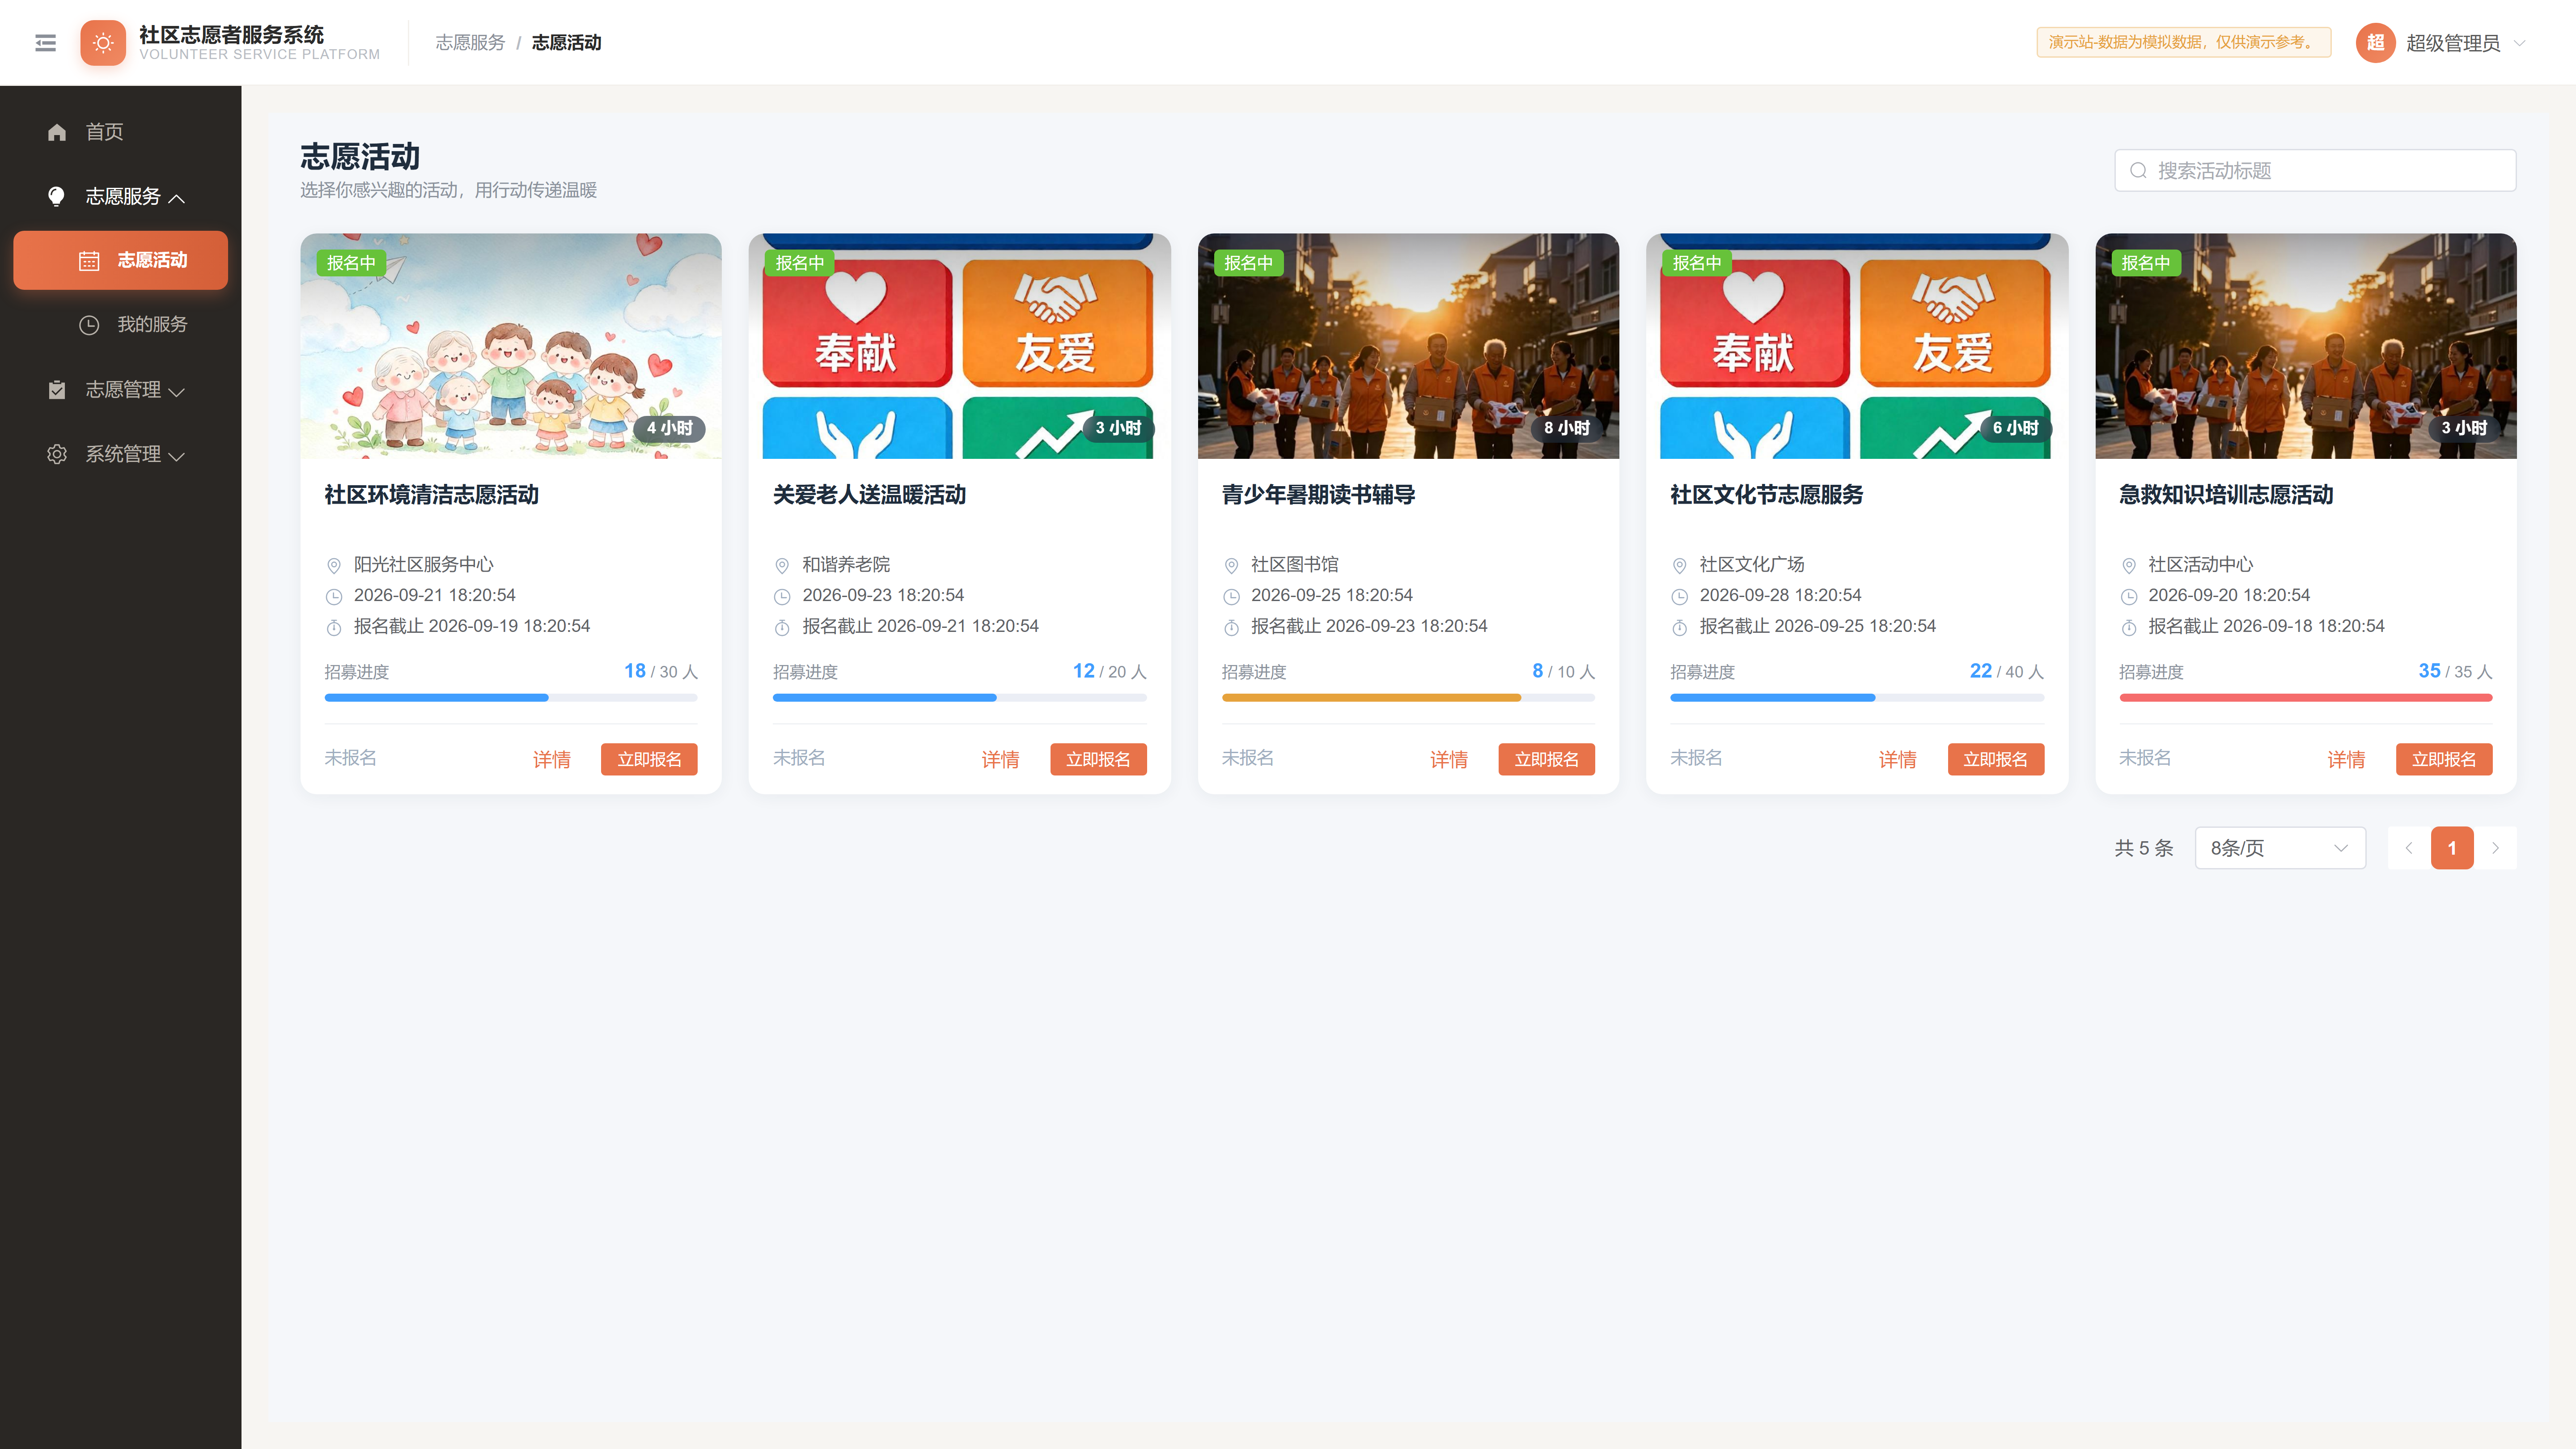This screenshot has width=2576, height=1449.
Task: Click the magnifier icon in search box
Action: tap(2138, 171)
